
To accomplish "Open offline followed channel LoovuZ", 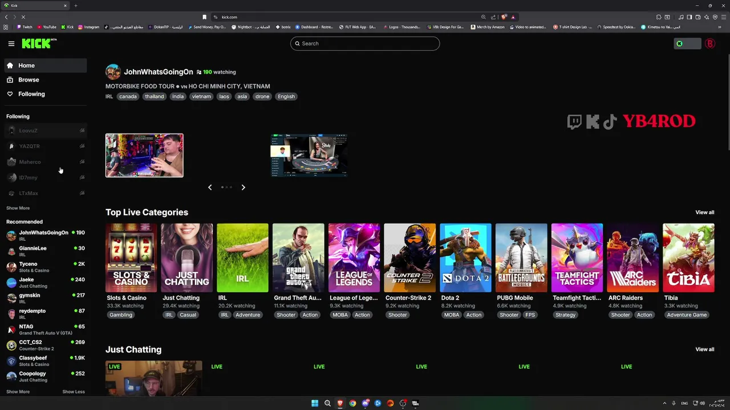I will pos(46,130).
